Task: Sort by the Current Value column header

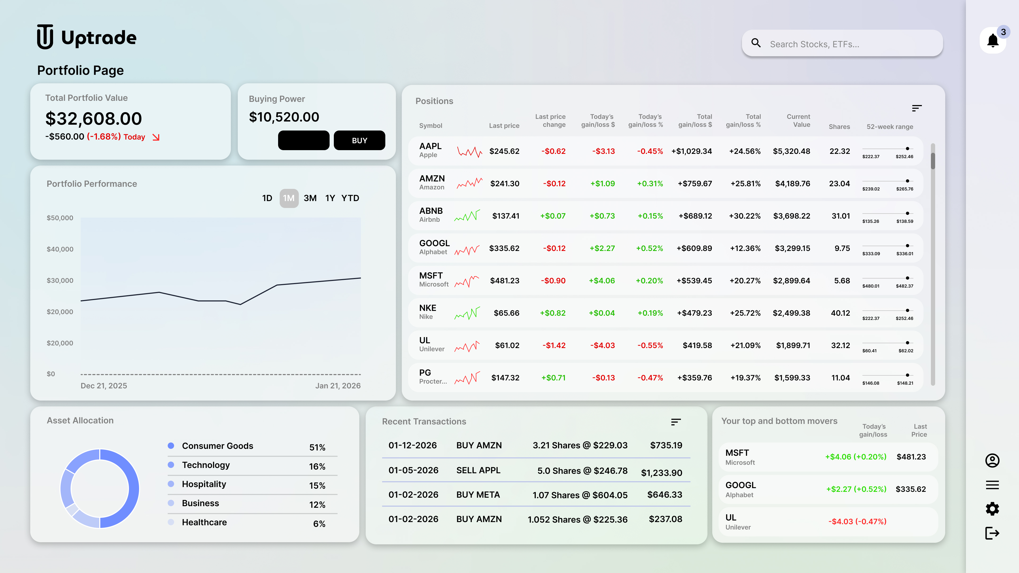Action: coord(798,121)
